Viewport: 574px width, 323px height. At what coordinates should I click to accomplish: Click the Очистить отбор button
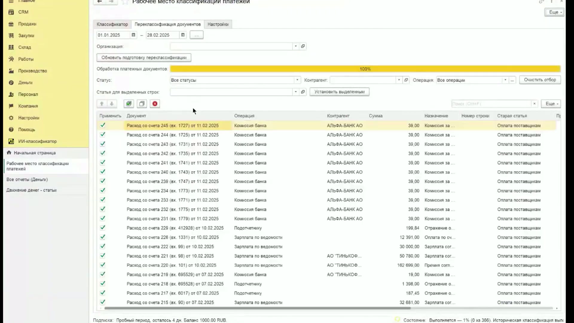click(x=540, y=80)
